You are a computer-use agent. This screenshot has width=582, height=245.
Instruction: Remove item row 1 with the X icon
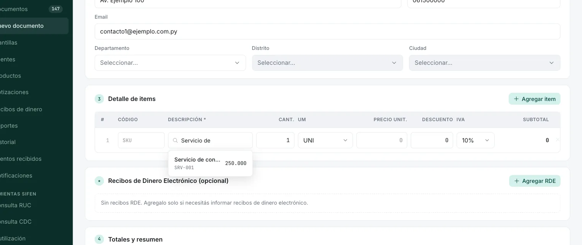point(557,140)
